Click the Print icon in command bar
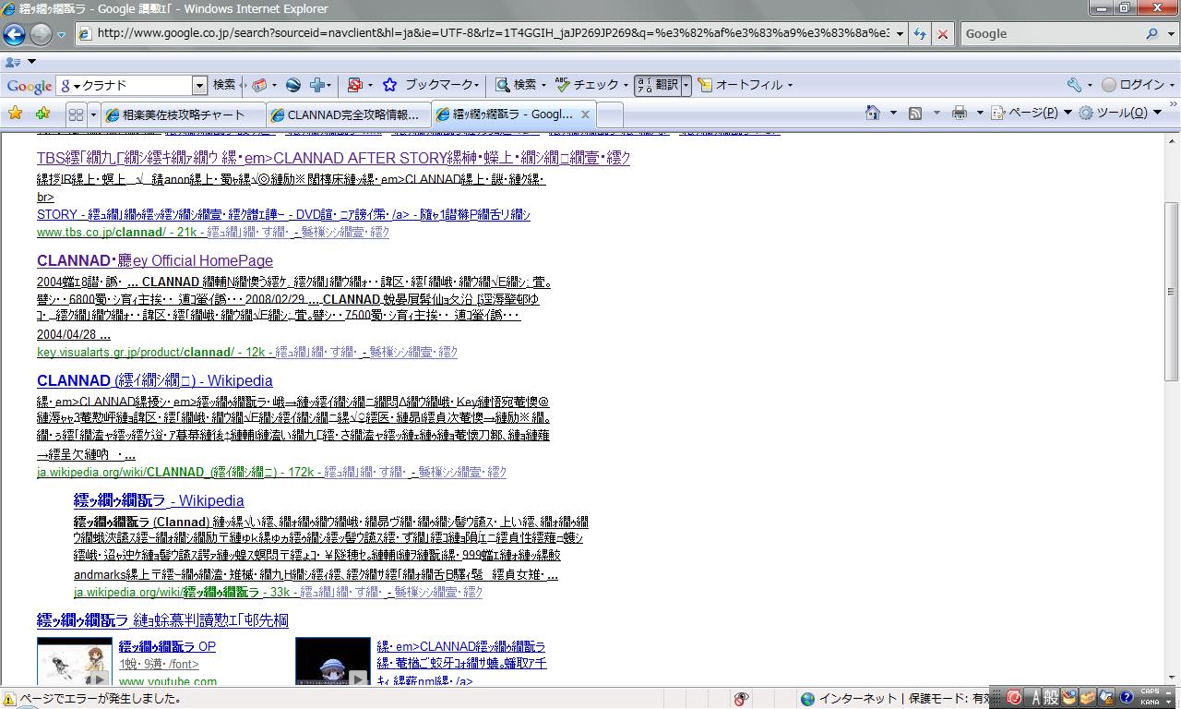The width and height of the screenshot is (1181, 709). [959, 113]
